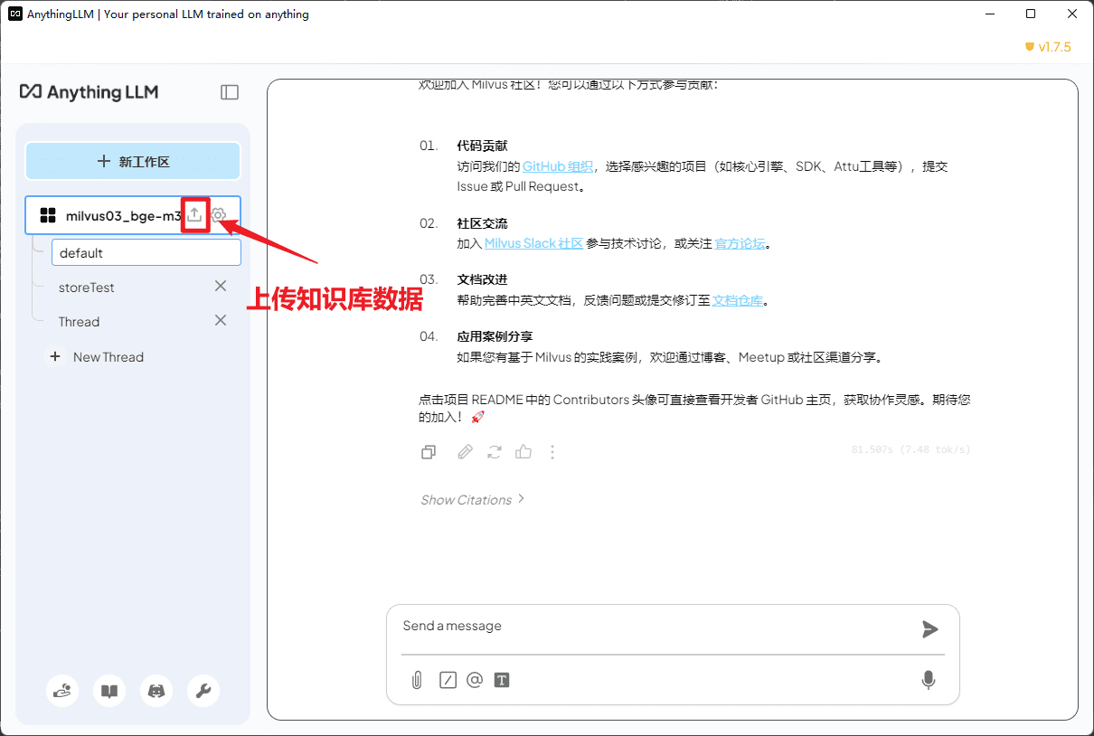Open the Milvus Slack 社区 link
This screenshot has height=736, width=1094.
point(533,243)
